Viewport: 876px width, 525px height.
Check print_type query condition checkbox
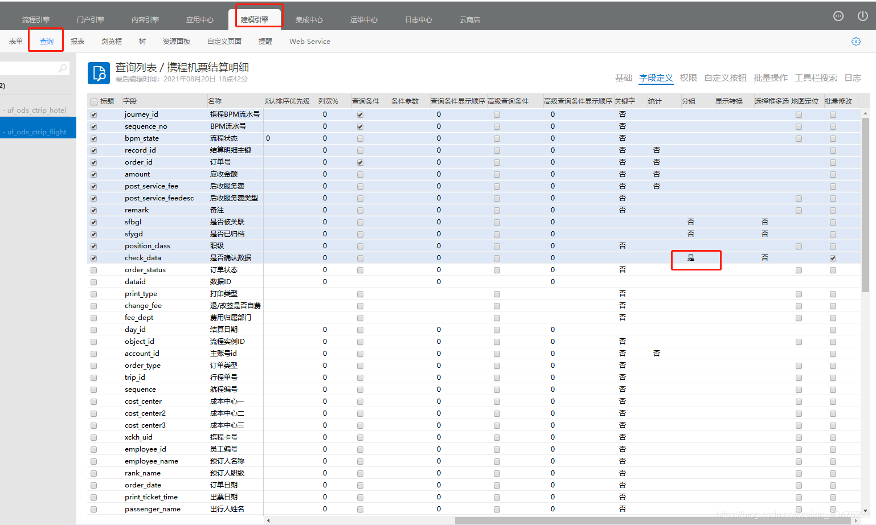[x=360, y=294]
